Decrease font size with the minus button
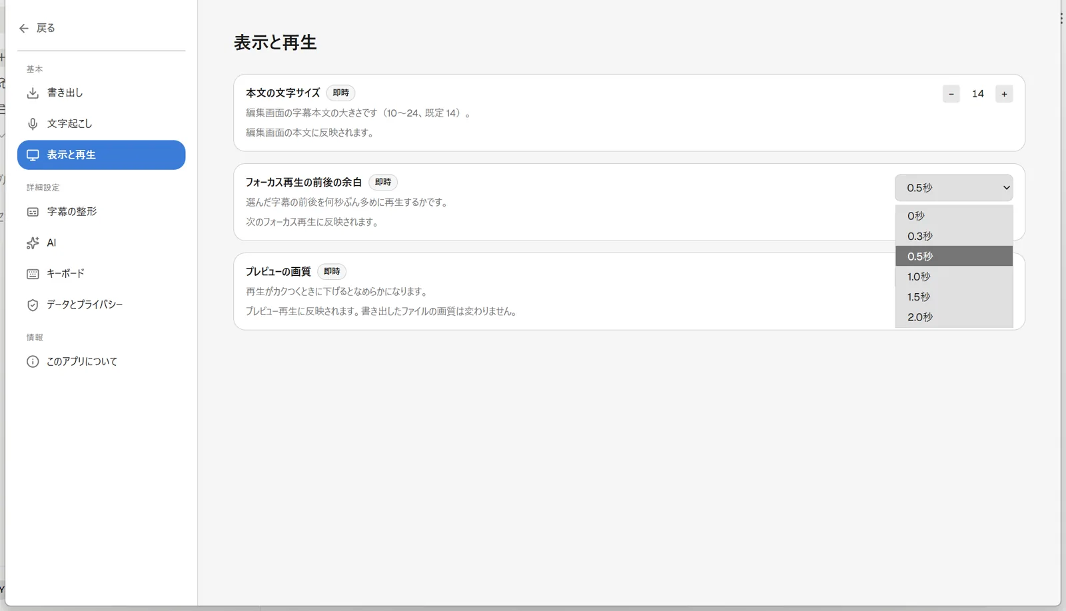This screenshot has width=1066, height=611. [x=951, y=94]
